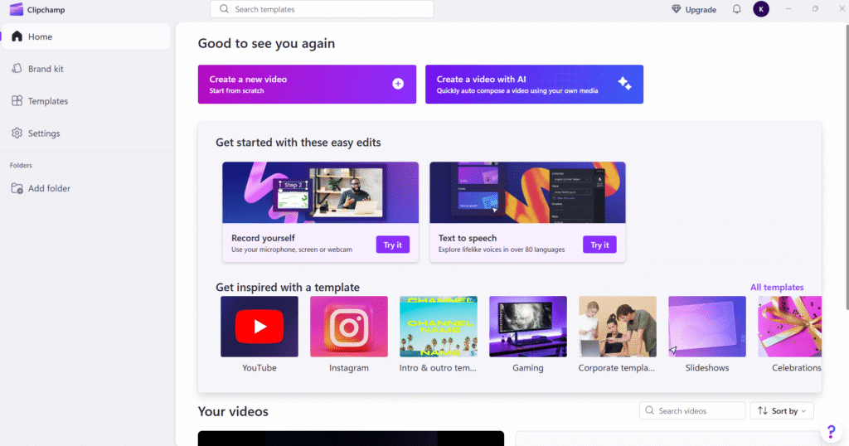This screenshot has width=849, height=446.
Task: Open Brand kit in the sidebar
Action: pos(46,69)
